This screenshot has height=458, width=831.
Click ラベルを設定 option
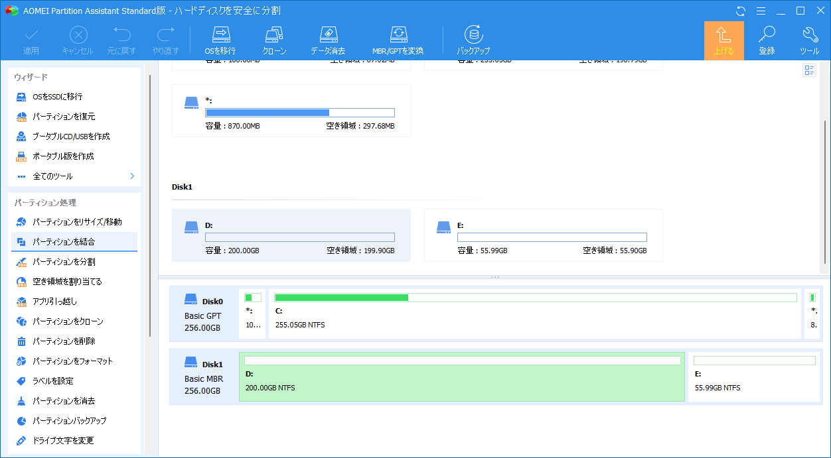pyautogui.click(x=75, y=381)
